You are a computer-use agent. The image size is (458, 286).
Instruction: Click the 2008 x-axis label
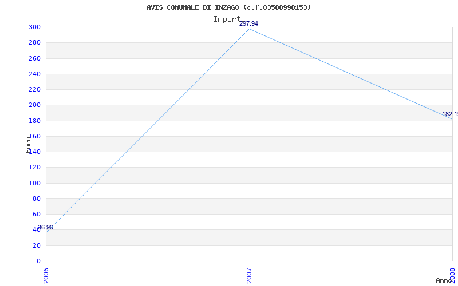[x=452, y=276]
